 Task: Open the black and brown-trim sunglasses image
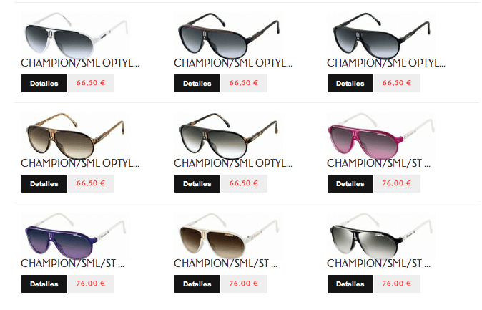coord(228,35)
